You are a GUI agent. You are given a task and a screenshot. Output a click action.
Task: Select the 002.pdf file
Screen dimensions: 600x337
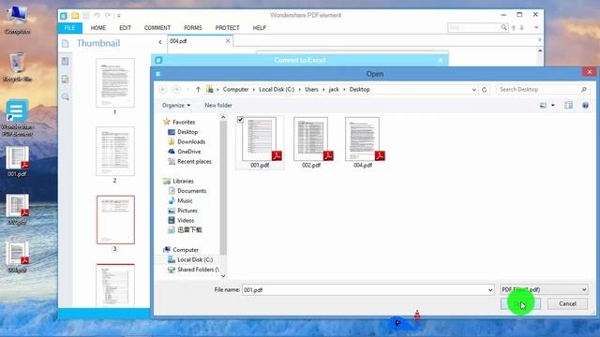point(311,142)
